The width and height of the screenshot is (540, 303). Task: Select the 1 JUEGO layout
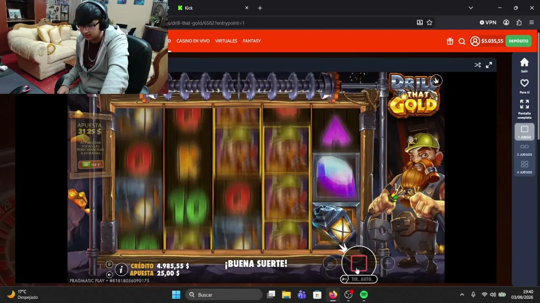point(524,132)
